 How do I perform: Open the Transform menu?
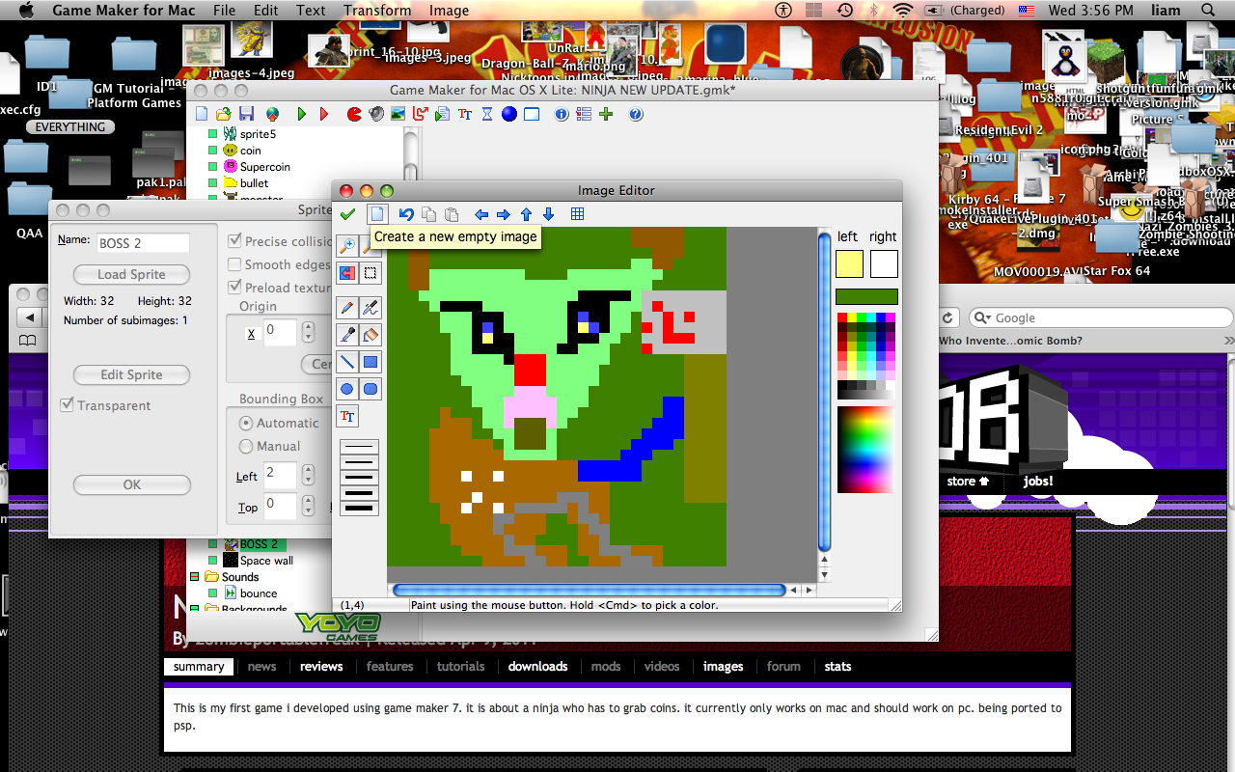click(x=377, y=11)
